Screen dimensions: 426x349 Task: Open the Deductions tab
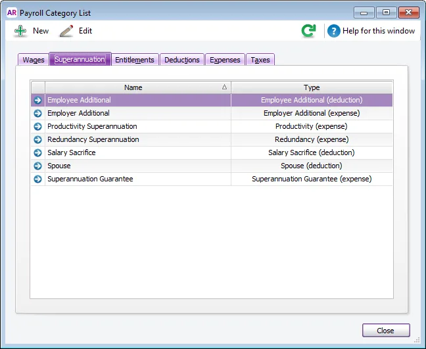coord(181,60)
